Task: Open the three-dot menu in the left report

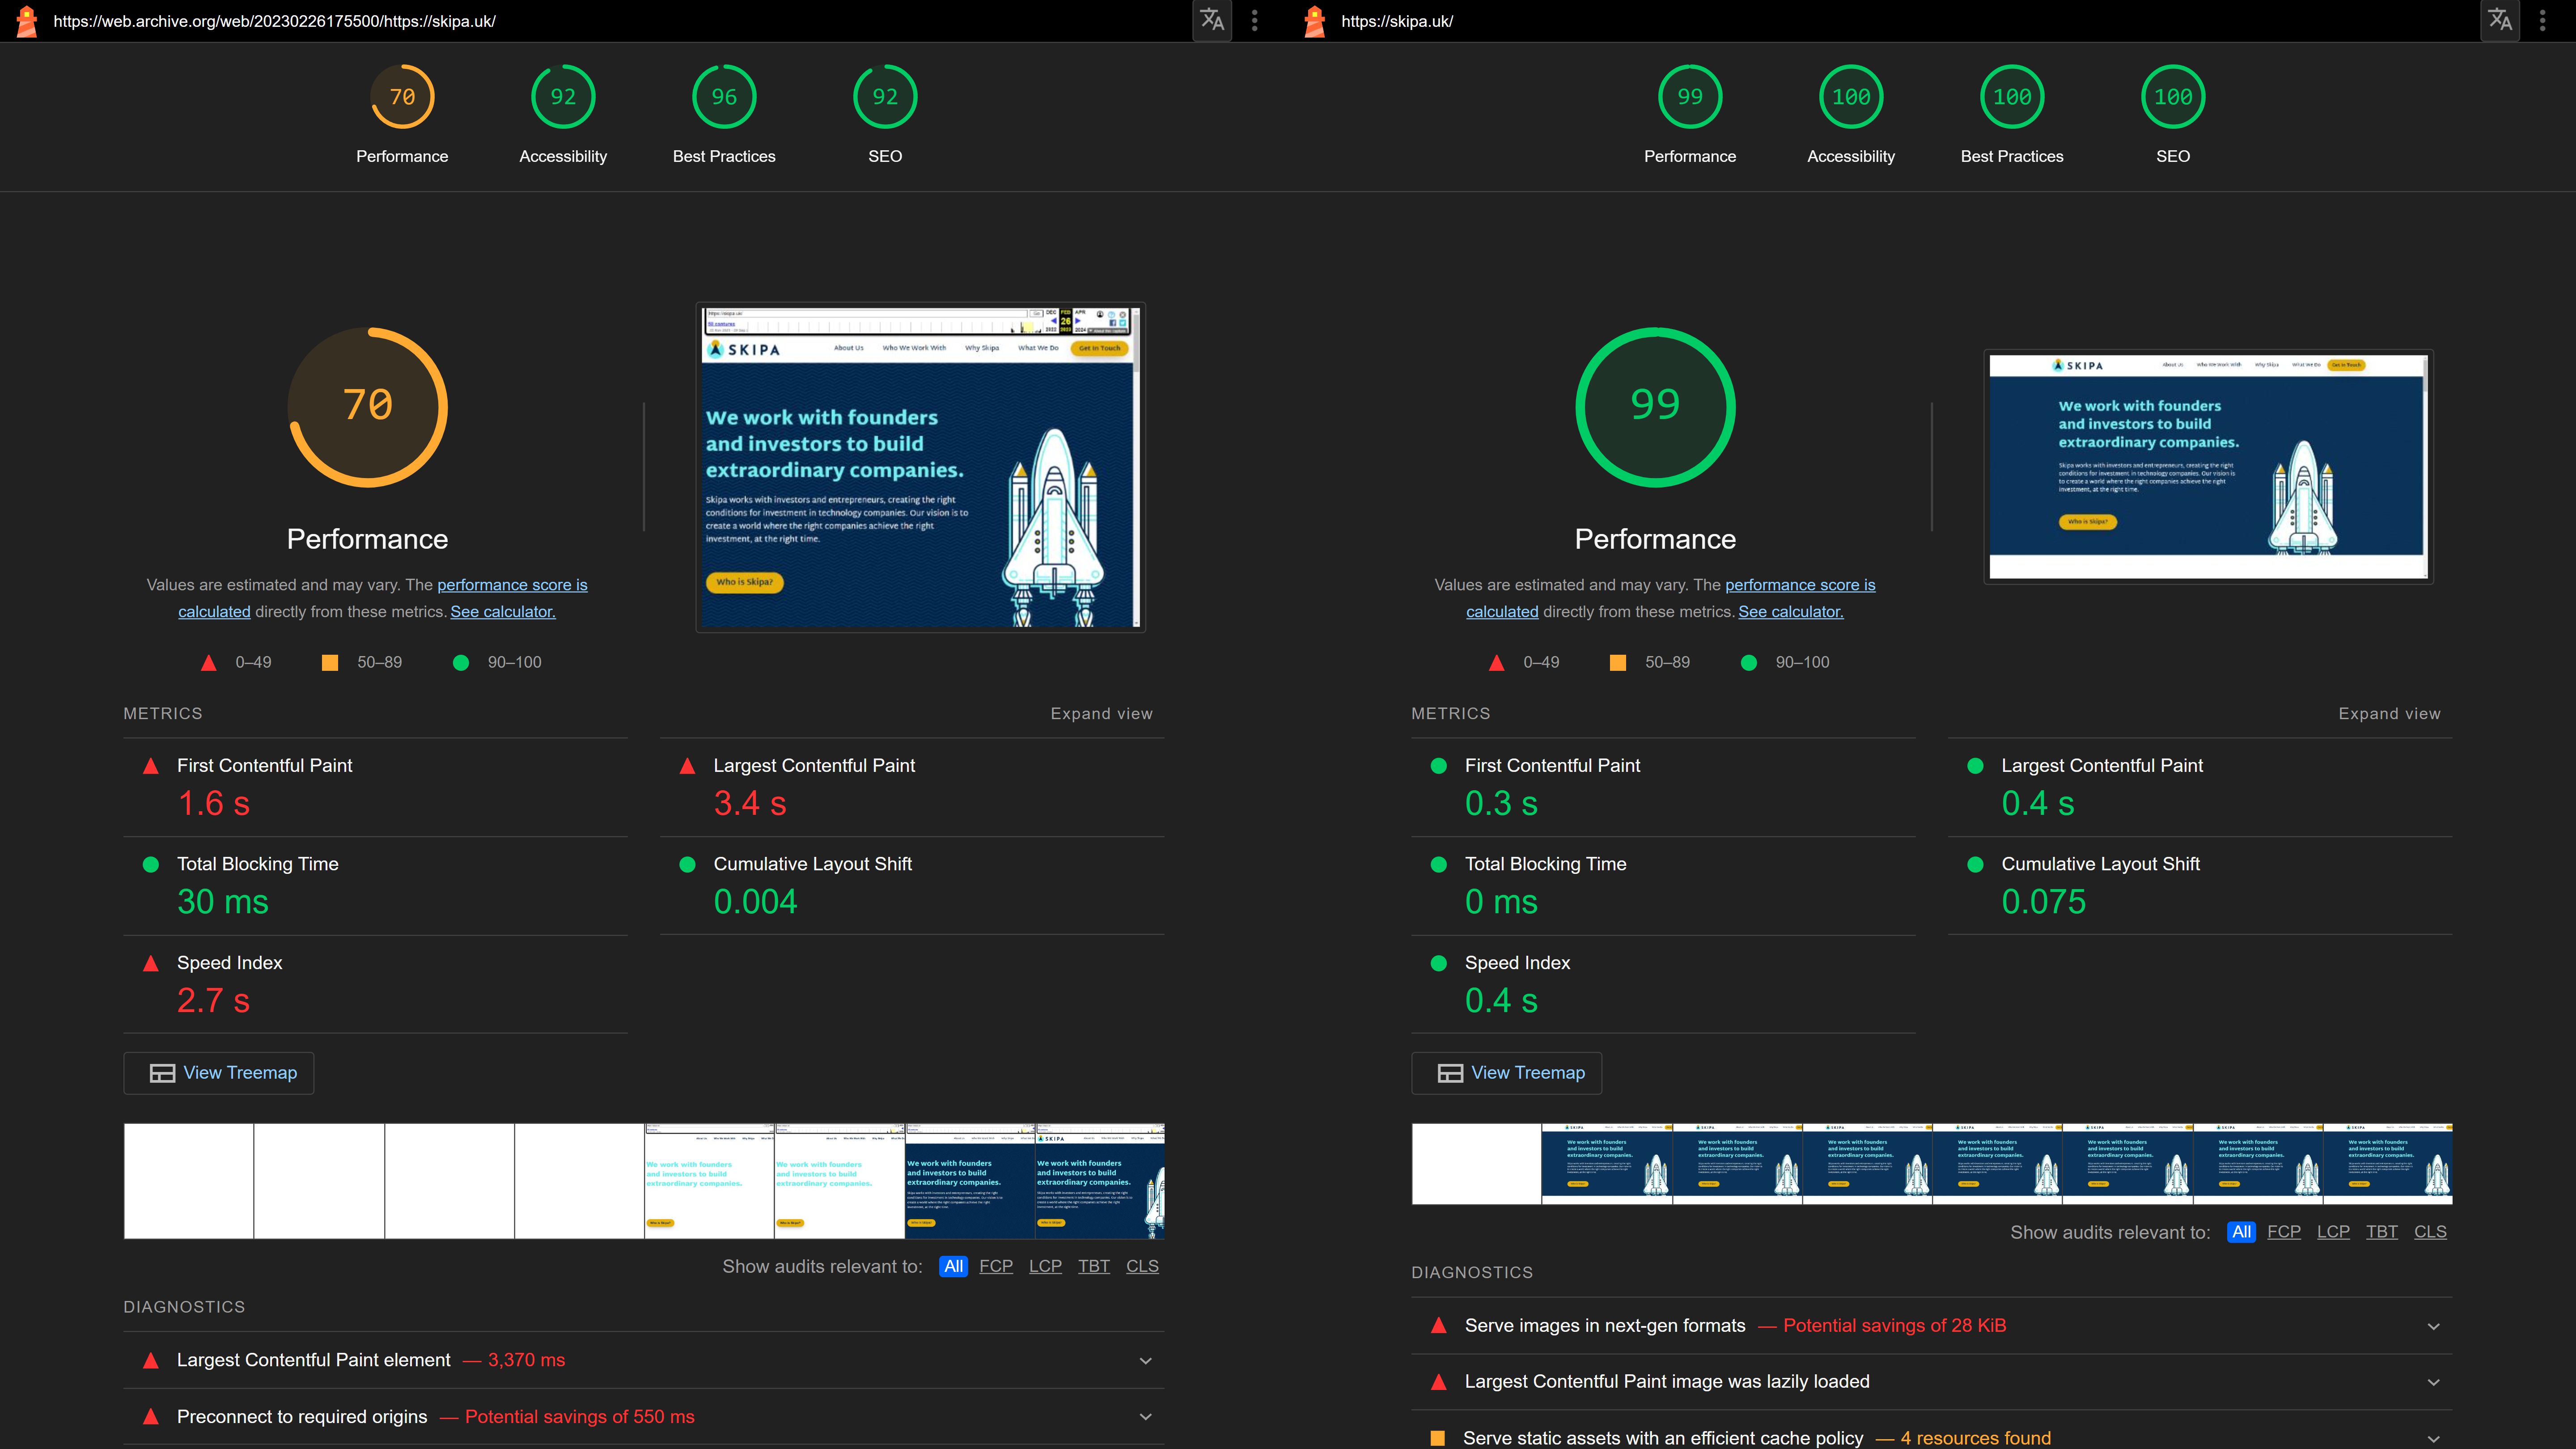Action: pos(1255,20)
